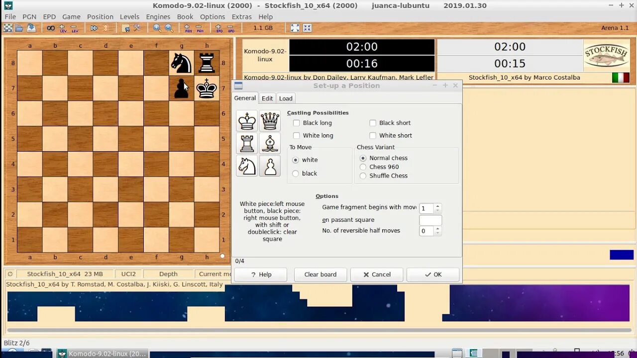The image size is (637, 358).
Task: Enable Black long castling checkbox
Action: point(297,123)
